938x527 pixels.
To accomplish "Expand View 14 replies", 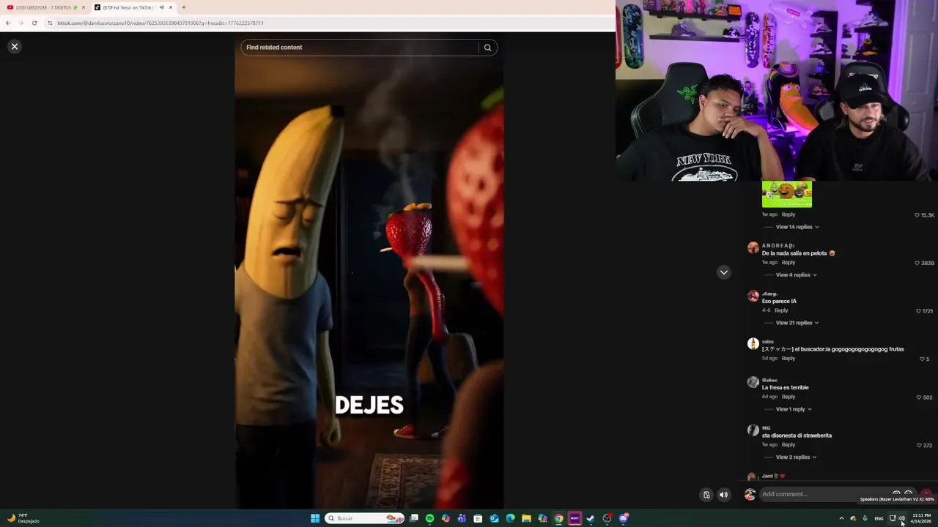I will tap(797, 227).
